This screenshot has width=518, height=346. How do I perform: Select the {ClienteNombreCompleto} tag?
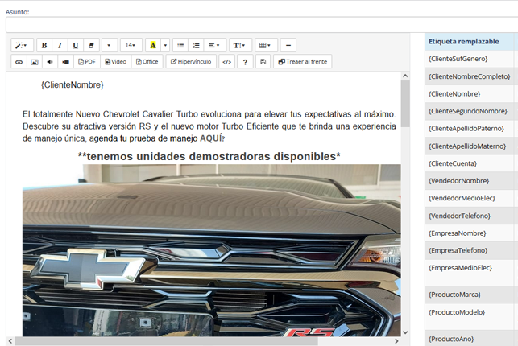coord(469,76)
